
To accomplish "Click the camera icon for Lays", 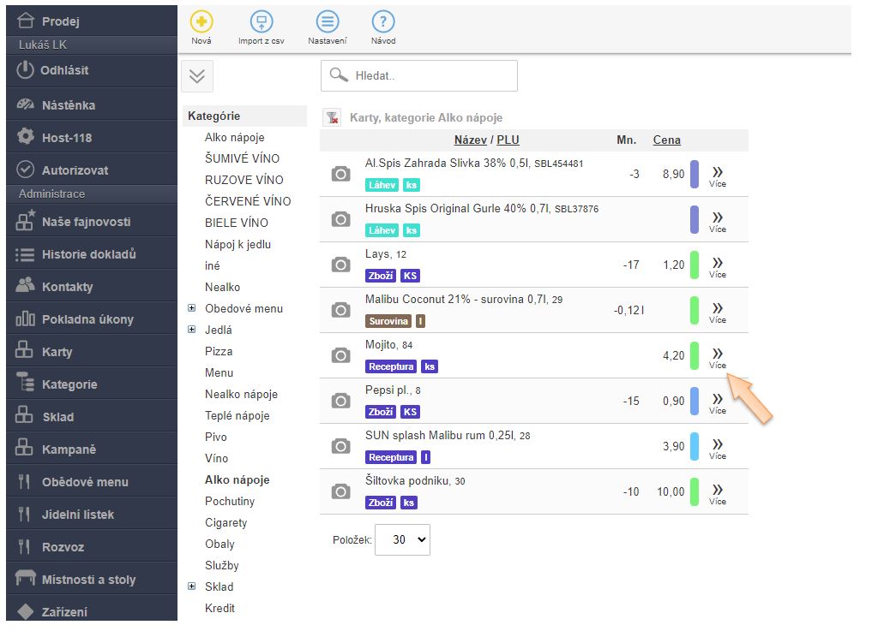I will (340, 265).
